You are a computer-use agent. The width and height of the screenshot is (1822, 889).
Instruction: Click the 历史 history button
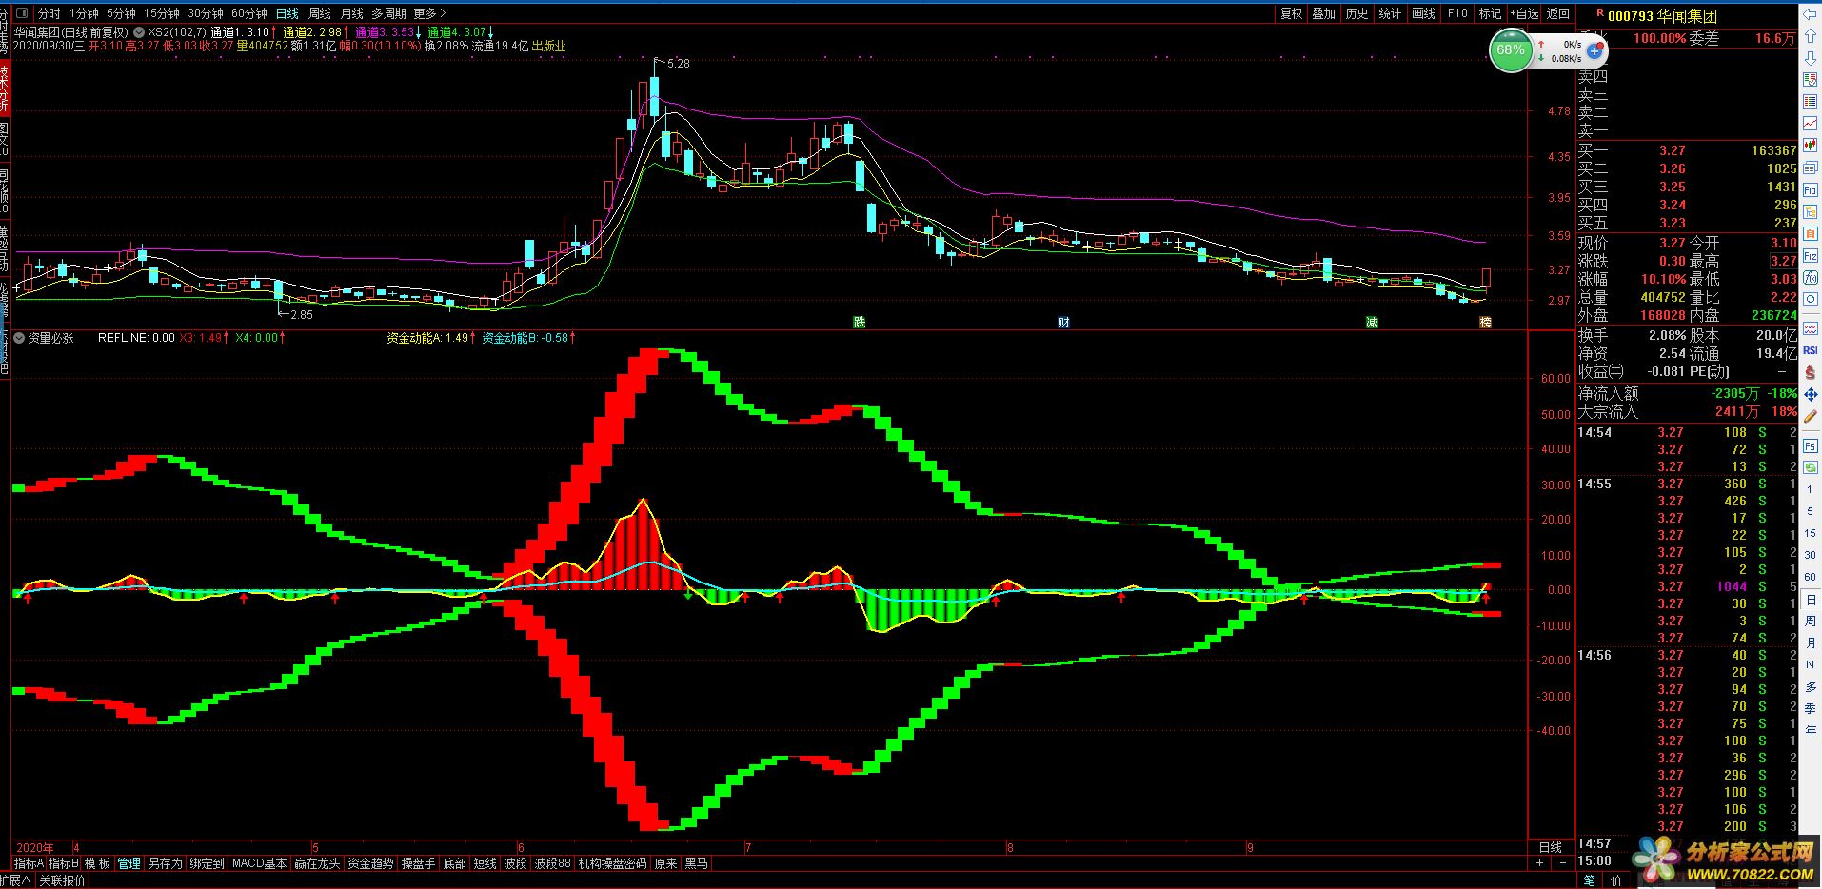point(1357,13)
